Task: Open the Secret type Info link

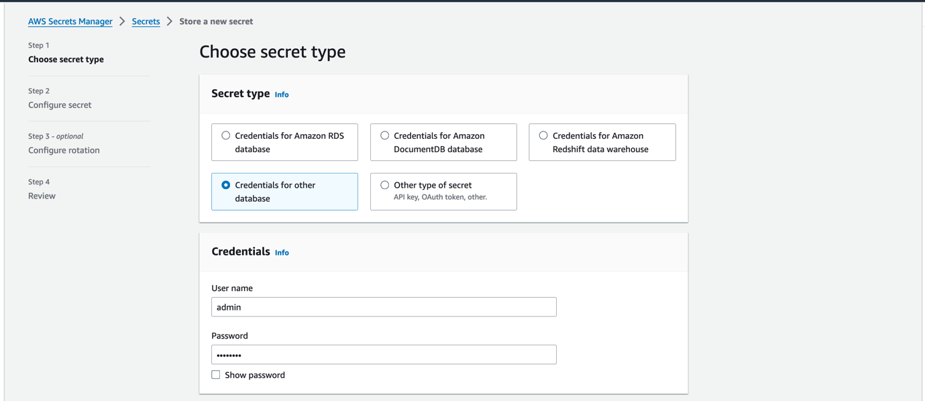Action: tap(281, 95)
